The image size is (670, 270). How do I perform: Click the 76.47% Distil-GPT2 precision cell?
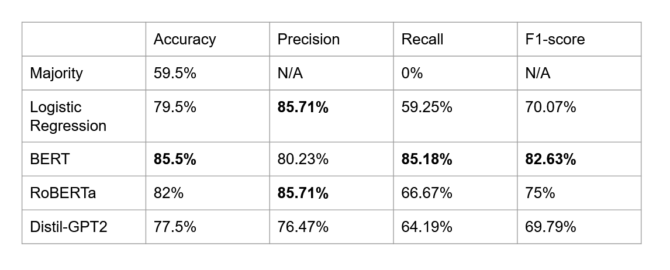click(x=302, y=226)
